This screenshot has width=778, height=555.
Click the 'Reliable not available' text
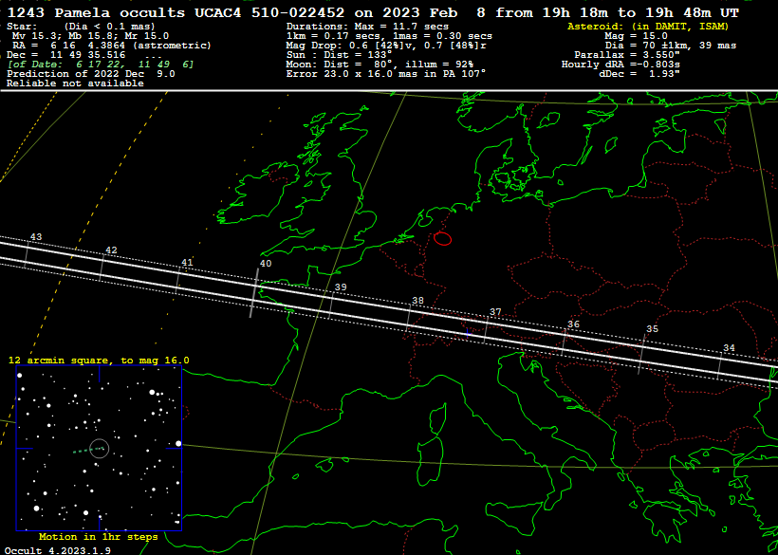[x=75, y=83]
